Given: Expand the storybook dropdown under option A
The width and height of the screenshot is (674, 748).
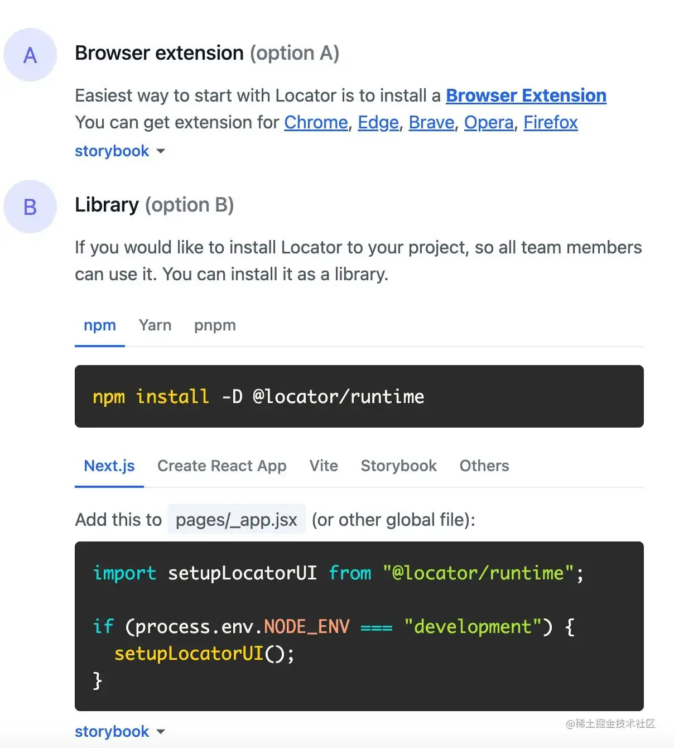Looking at the screenshot, I should pos(120,151).
